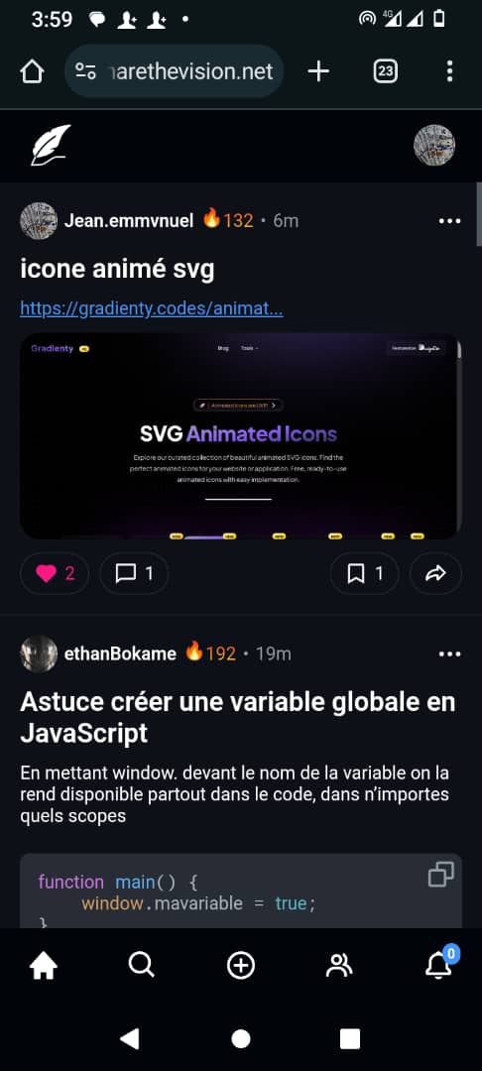The height and width of the screenshot is (1071, 482).
Task: Share the icone animé svg post
Action: [x=435, y=573]
